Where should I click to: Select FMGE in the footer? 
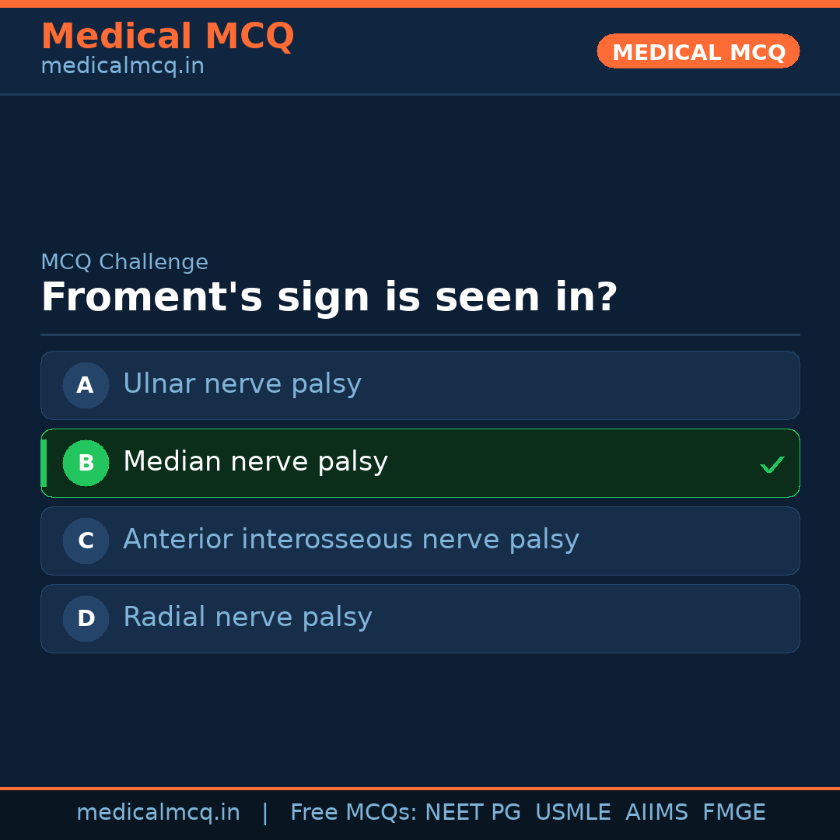(733, 813)
